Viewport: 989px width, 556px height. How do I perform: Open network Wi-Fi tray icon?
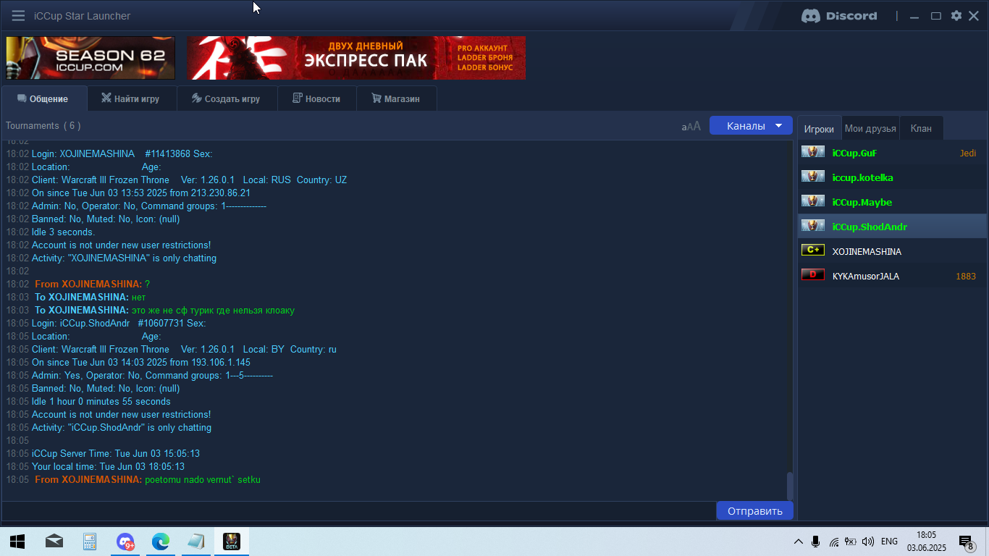pyautogui.click(x=833, y=542)
